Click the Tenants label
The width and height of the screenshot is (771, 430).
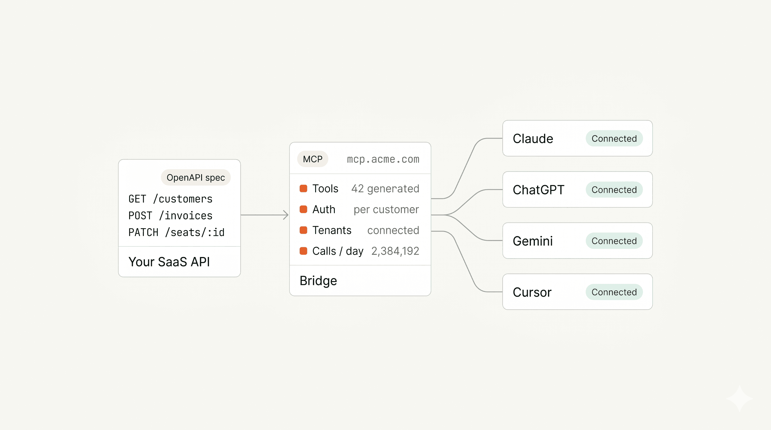click(x=332, y=230)
